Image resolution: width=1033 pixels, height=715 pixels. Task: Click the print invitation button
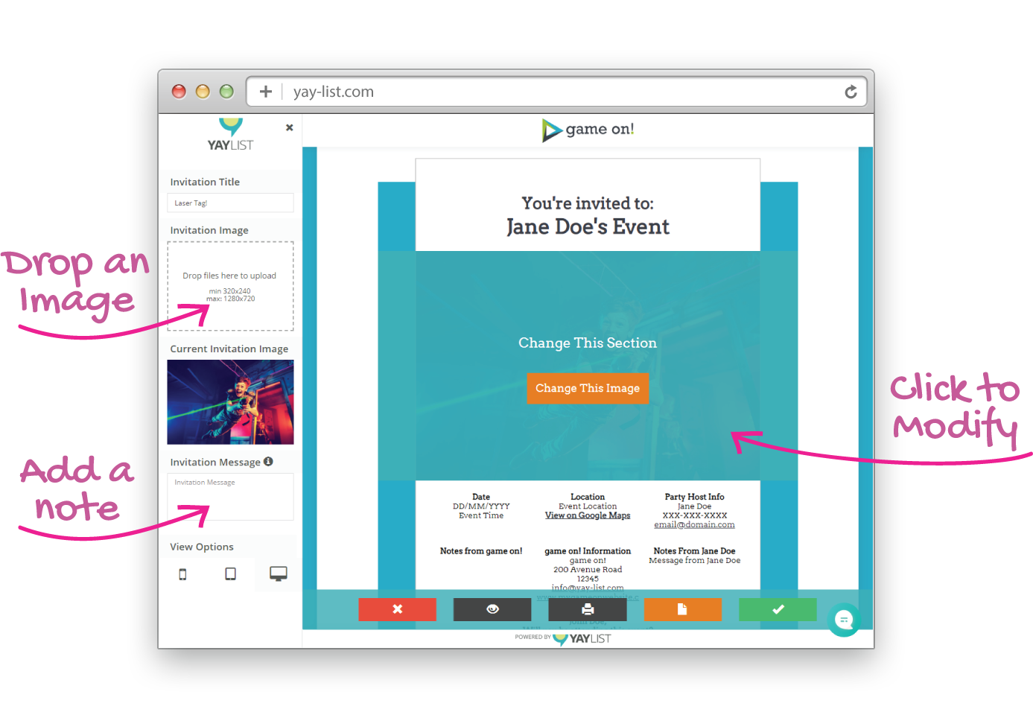pos(588,609)
